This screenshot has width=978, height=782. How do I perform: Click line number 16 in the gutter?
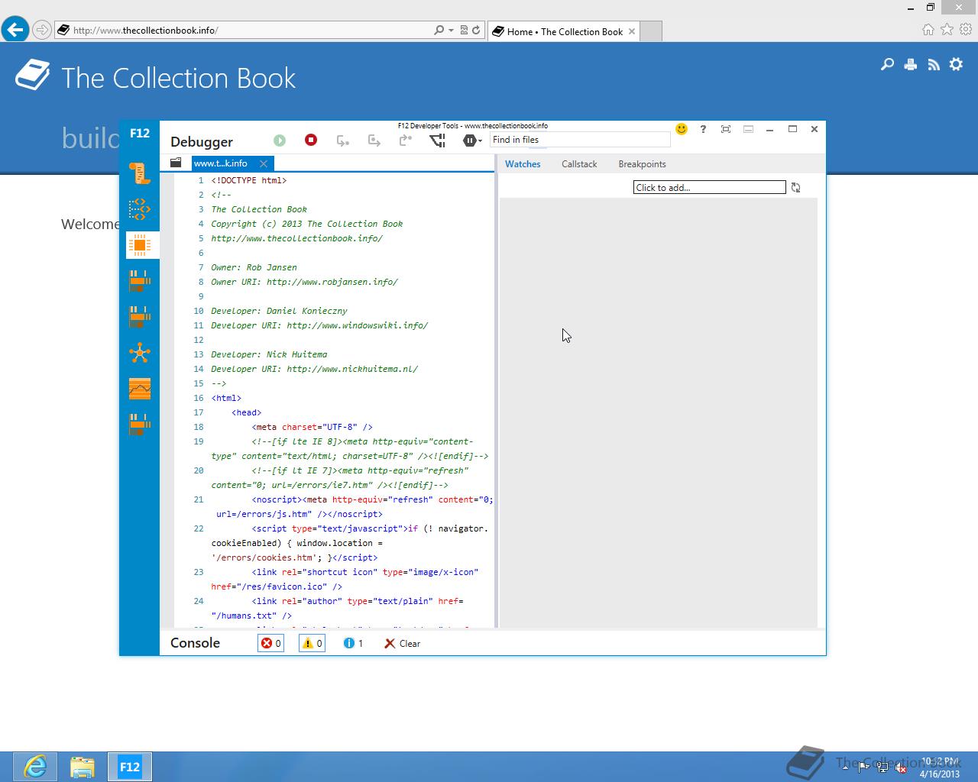[x=199, y=398]
